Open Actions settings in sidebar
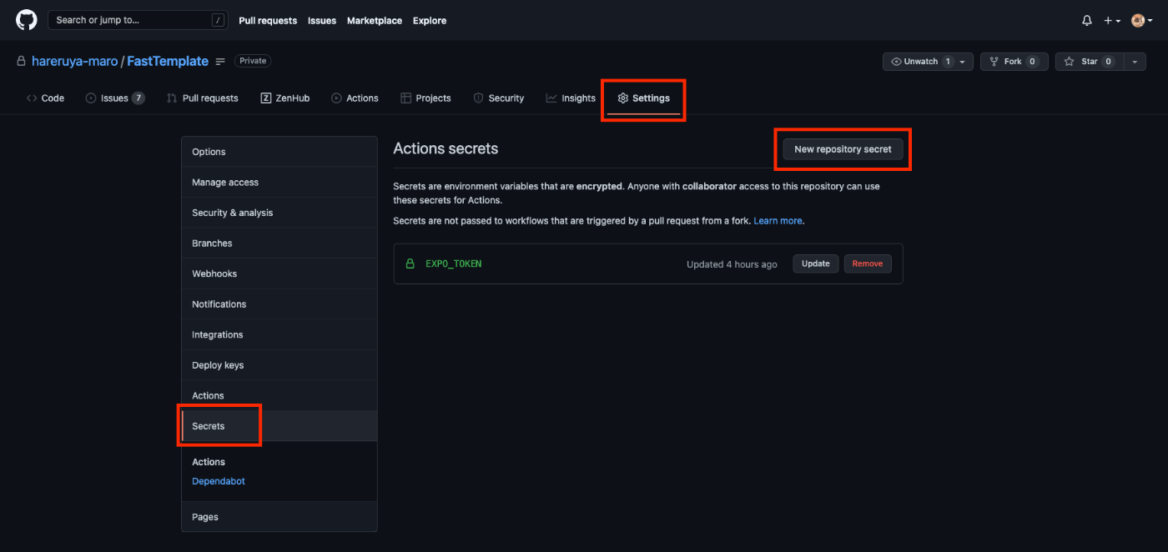1168x552 pixels. tap(279, 395)
